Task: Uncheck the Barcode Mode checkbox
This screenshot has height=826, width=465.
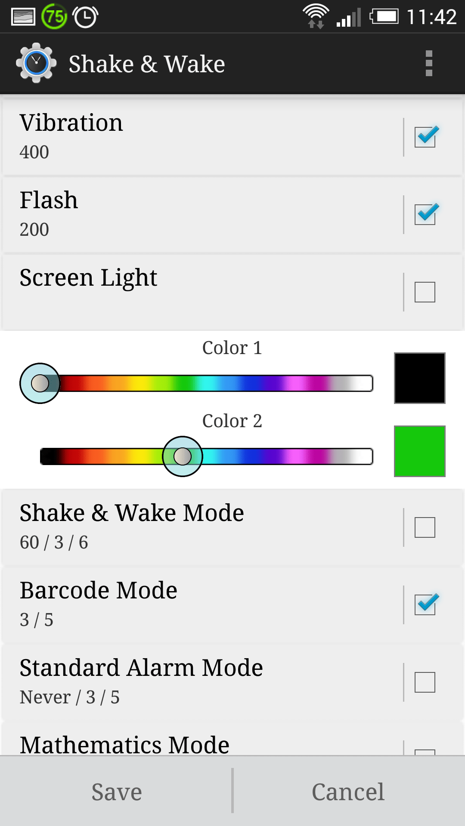Action: coord(425,605)
